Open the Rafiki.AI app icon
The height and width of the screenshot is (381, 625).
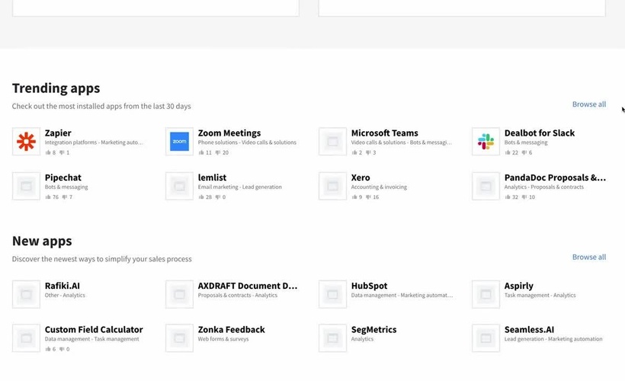pyautogui.click(x=26, y=294)
